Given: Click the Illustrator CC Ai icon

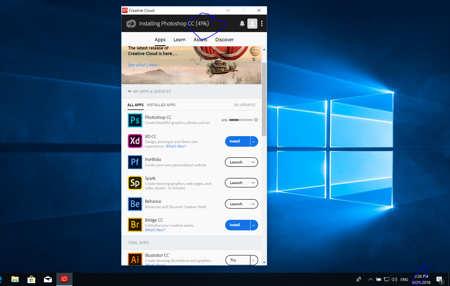Looking at the screenshot, I should (135, 259).
